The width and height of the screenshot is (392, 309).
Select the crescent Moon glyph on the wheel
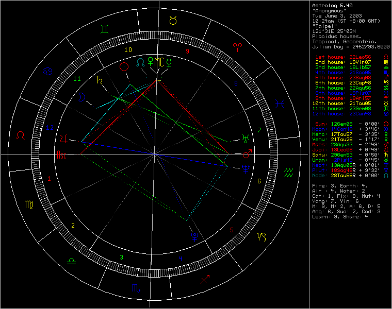81,96
